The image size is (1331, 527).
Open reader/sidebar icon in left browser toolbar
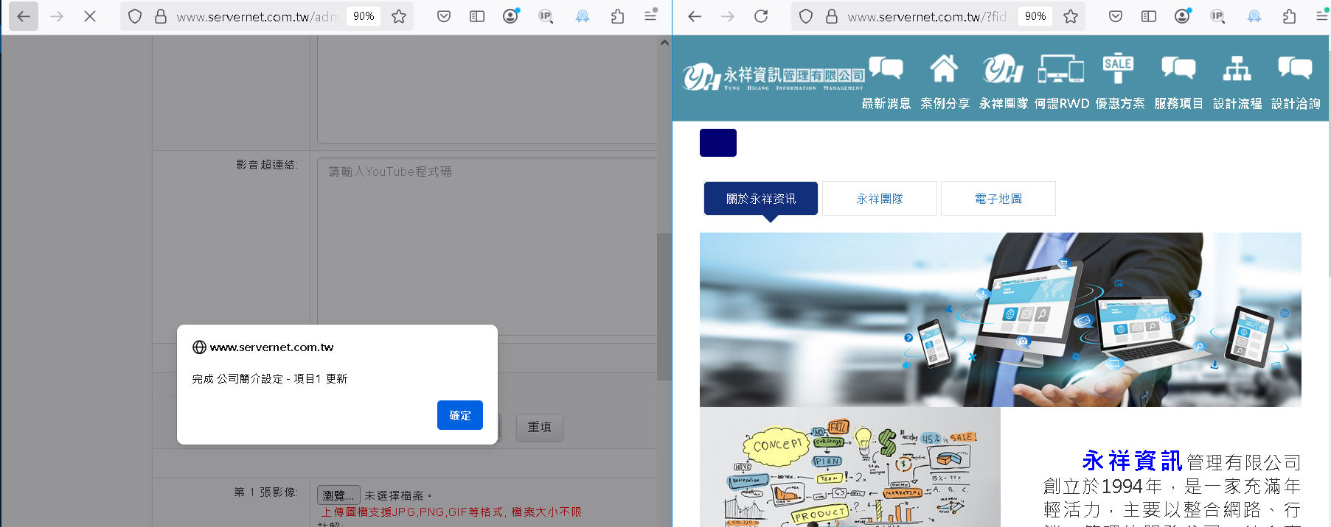pyautogui.click(x=477, y=16)
